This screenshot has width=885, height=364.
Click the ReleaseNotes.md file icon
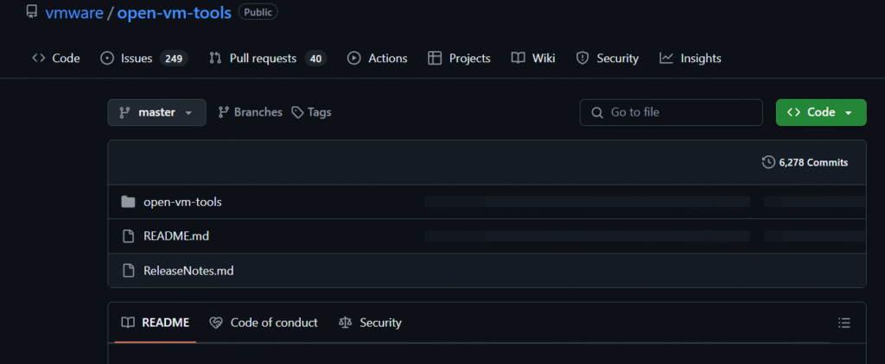point(129,271)
